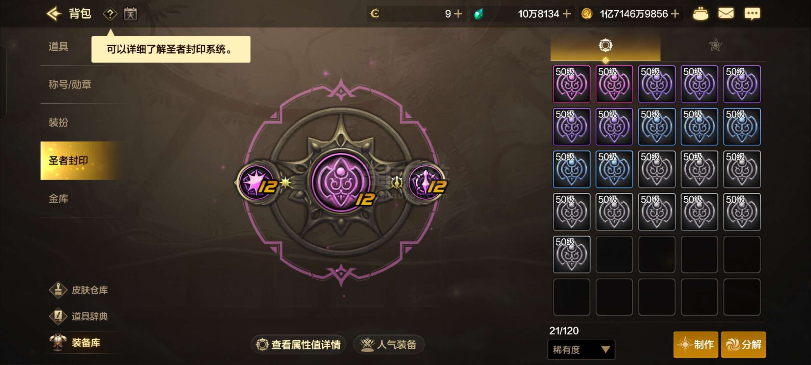The height and width of the screenshot is (365, 811).
Task: Click the 分解 dismantle button
Action: coord(743,344)
